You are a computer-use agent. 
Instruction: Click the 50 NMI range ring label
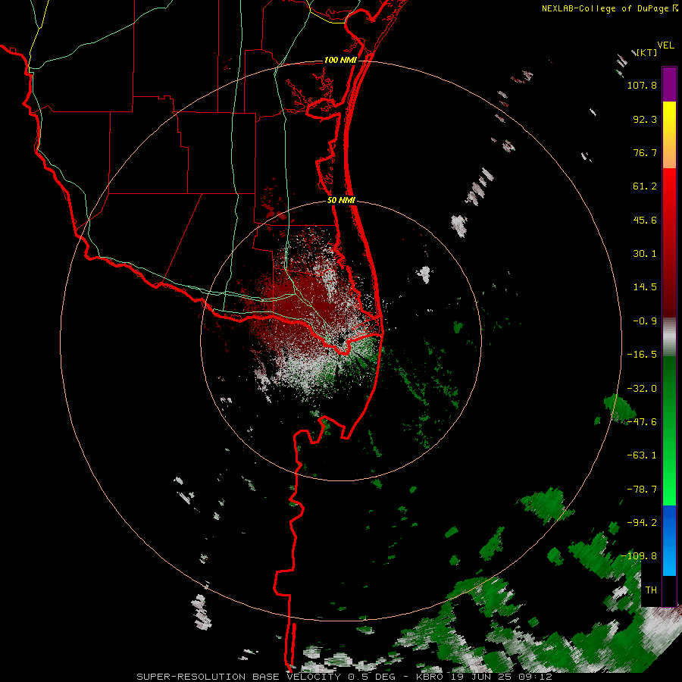[x=342, y=201]
